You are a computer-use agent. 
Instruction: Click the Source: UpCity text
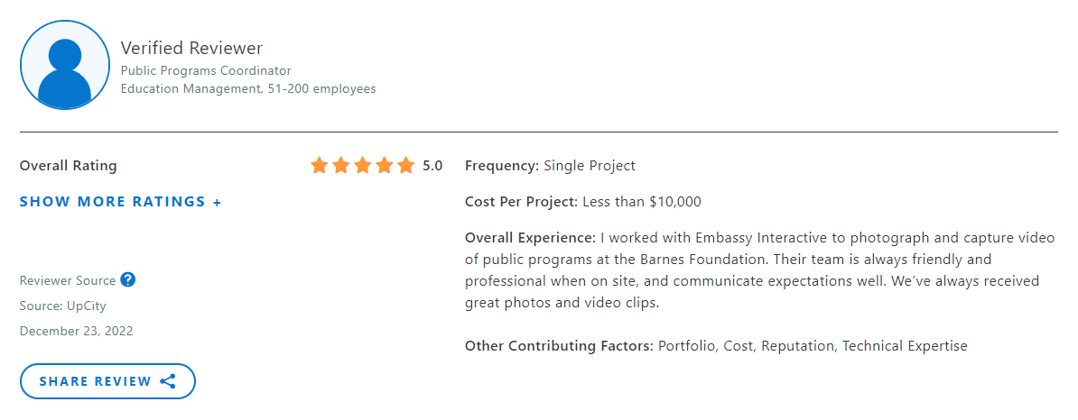point(63,306)
